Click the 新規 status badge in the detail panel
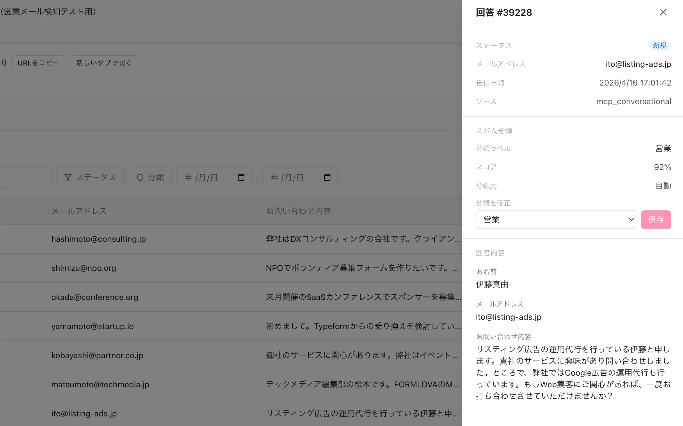 (x=659, y=45)
